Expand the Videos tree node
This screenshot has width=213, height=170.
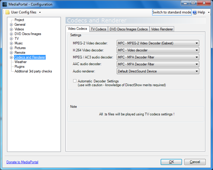click(11, 29)
